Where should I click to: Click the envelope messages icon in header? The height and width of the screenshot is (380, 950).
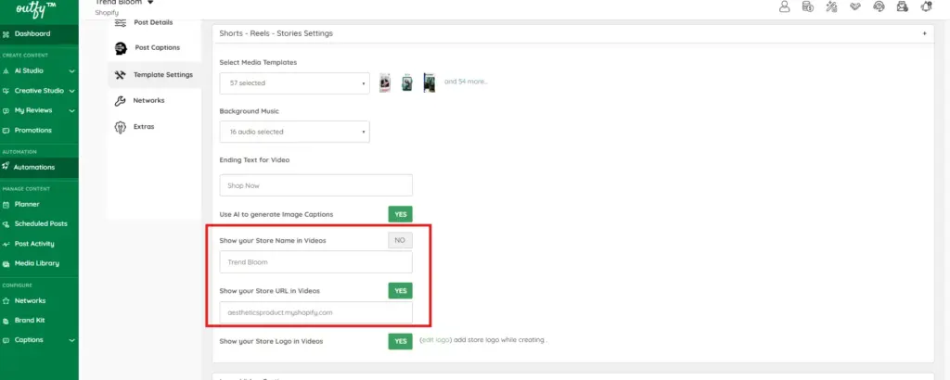(902, 6)
